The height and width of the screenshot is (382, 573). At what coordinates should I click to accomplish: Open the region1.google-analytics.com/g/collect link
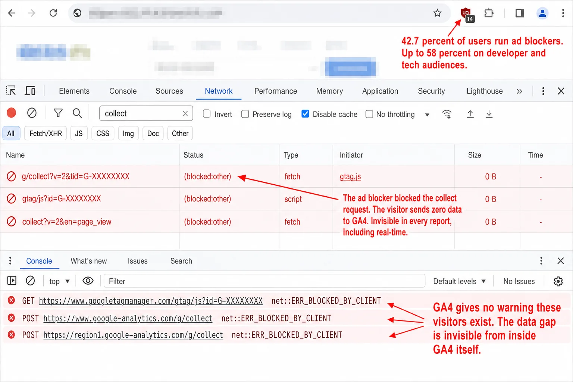[133, 335]
